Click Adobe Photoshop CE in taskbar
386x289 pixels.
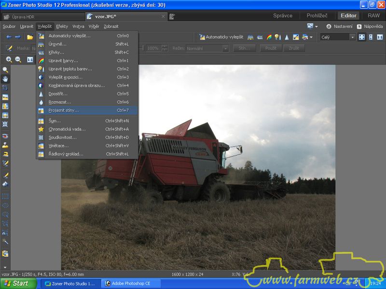[131, 283]
